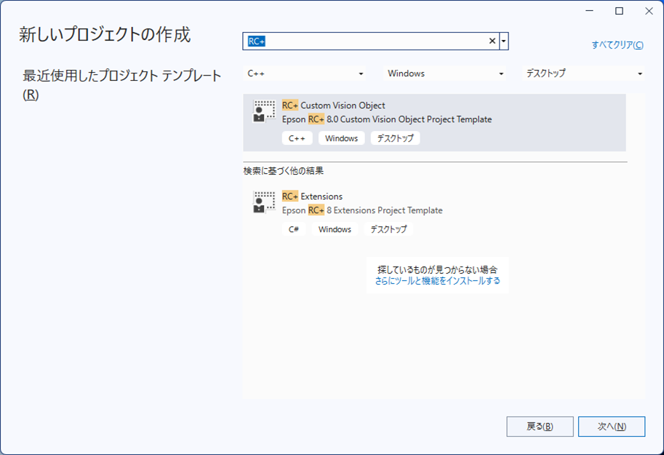Click the RC+ Extensions template icon
The image size is (664, 455).
[x=264, y=202]
